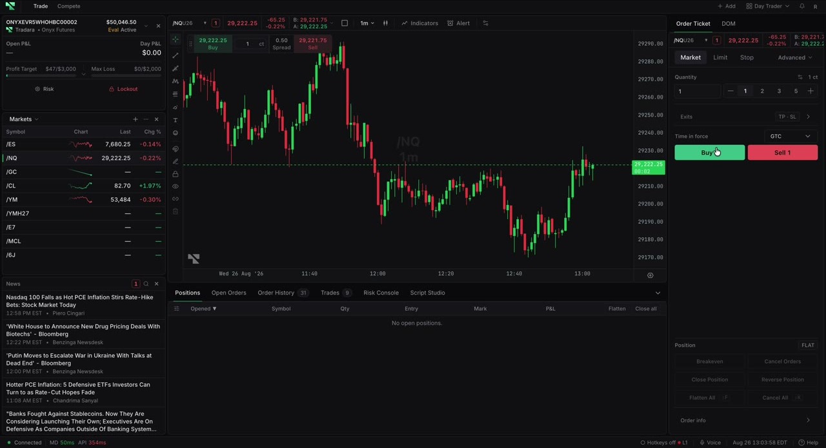The width and height of the screenshot is (826, 448).
Task: Open Nasdaq 100 Falls news headline
Action: point(79,301)
